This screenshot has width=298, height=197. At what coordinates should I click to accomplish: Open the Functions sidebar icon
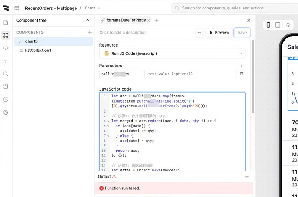pos(6,61)
